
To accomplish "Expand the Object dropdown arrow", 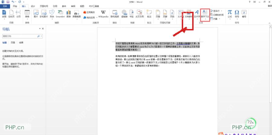I will [x=219, y=19].
